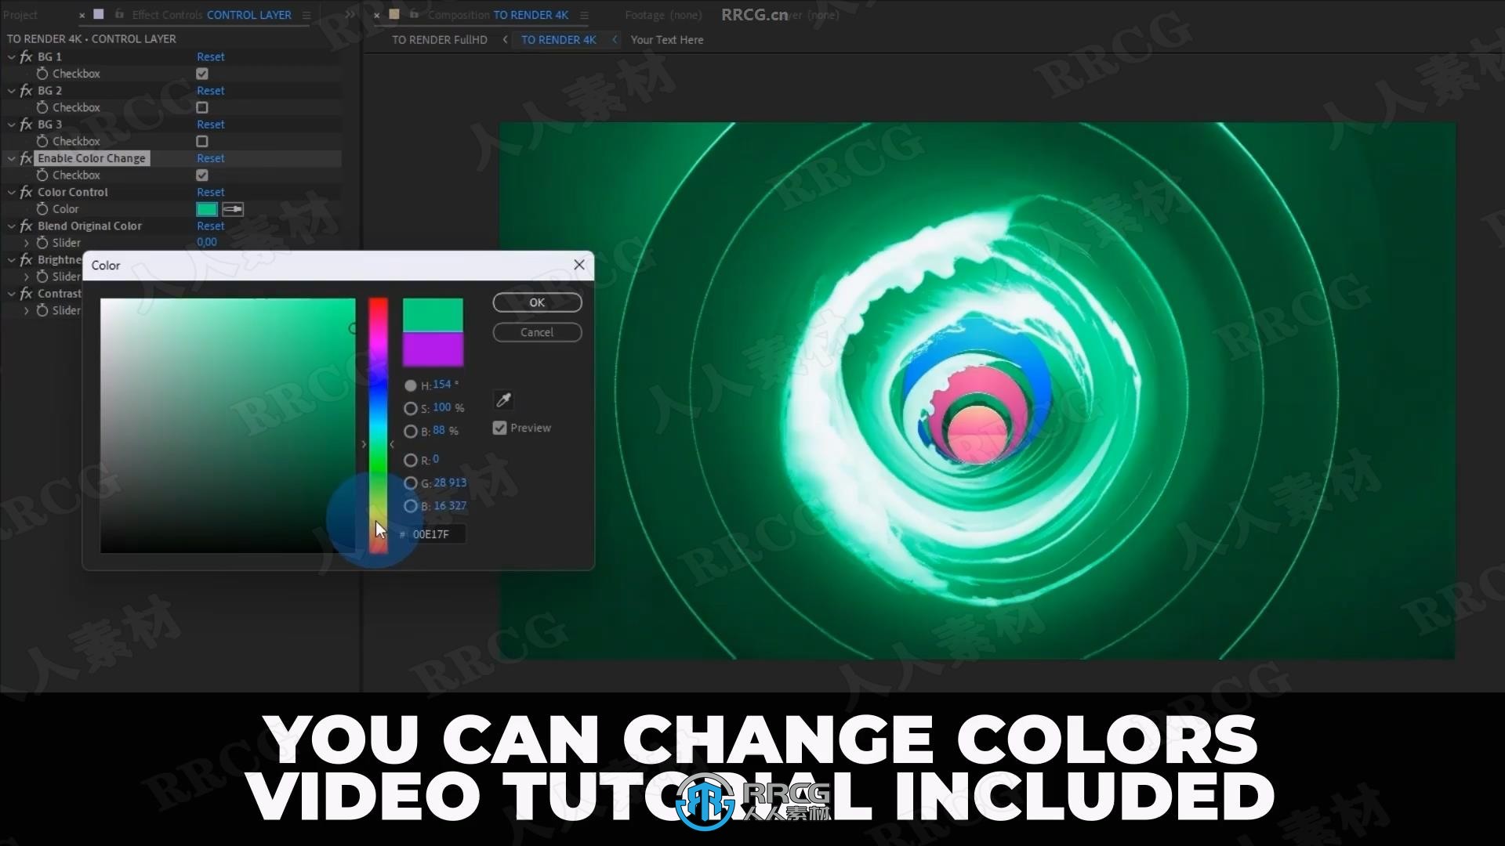The image size is (1505, 846).
Task: Select the Your Text Here tab
Action: pyautogui.click(x=665, y=39)
